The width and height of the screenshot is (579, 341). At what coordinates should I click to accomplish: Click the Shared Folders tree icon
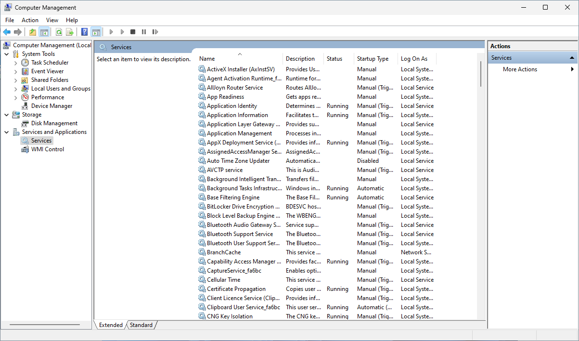(25, 80)
